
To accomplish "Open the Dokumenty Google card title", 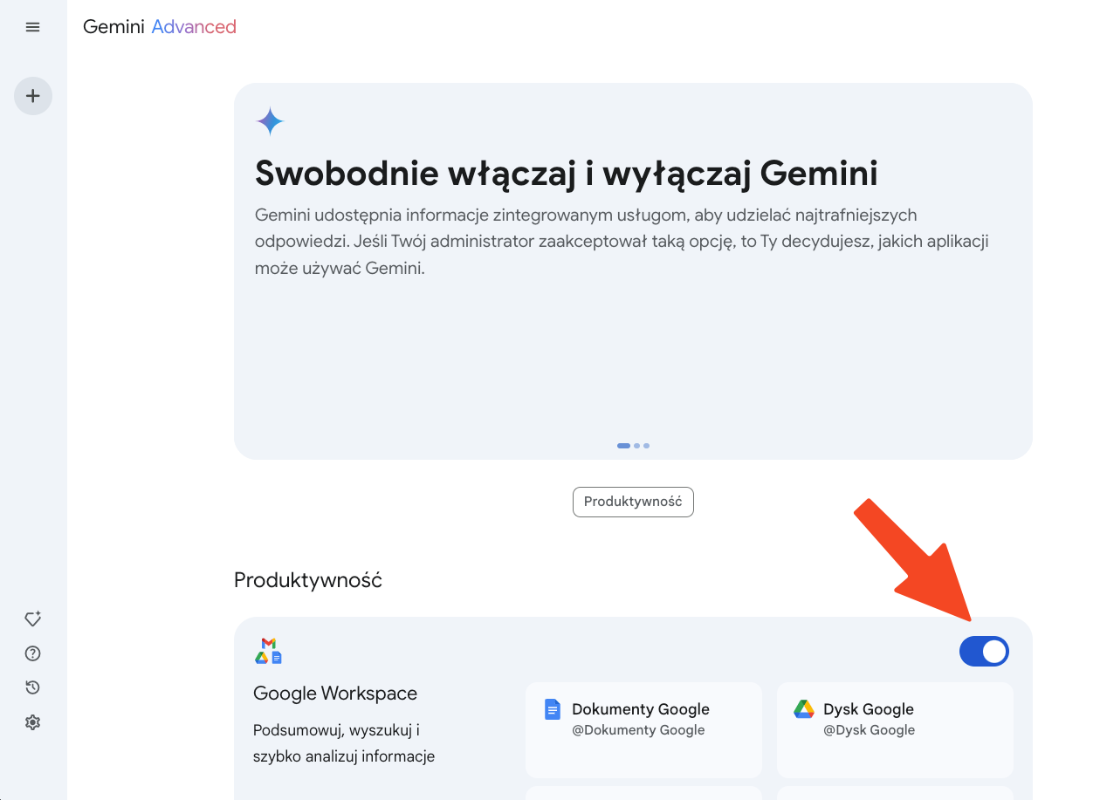I will (641, 709).
